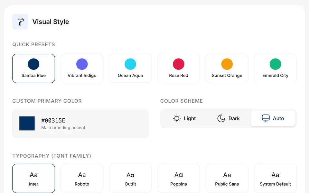Screen dimensions: 309x193
Task: Click the #00315E hex color value
Action: point(53,120)
